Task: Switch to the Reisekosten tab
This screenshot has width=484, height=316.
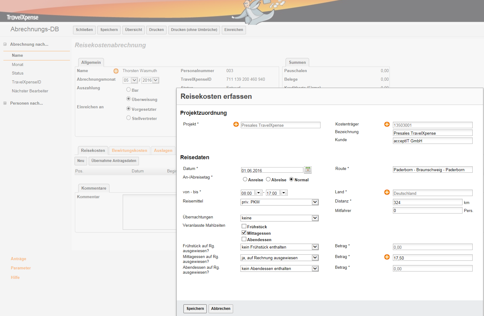Action: pyautogui.click(x=93, y=150)
